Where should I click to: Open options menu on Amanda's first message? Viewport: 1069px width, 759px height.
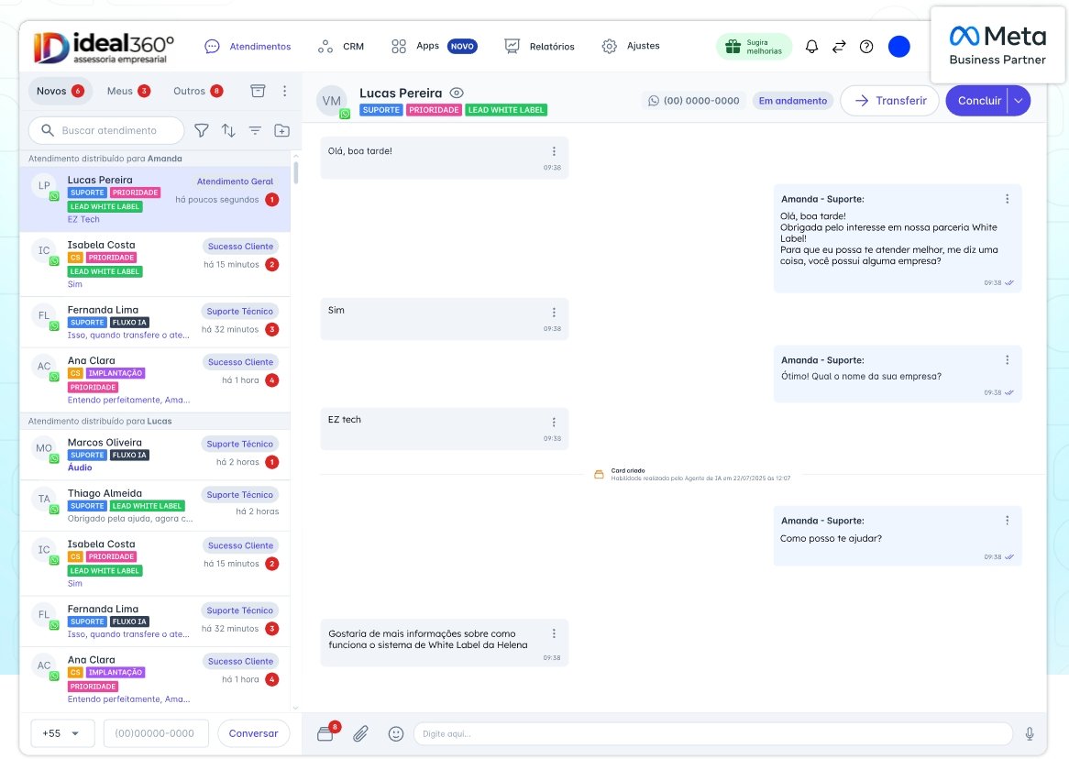(1007, 198)
